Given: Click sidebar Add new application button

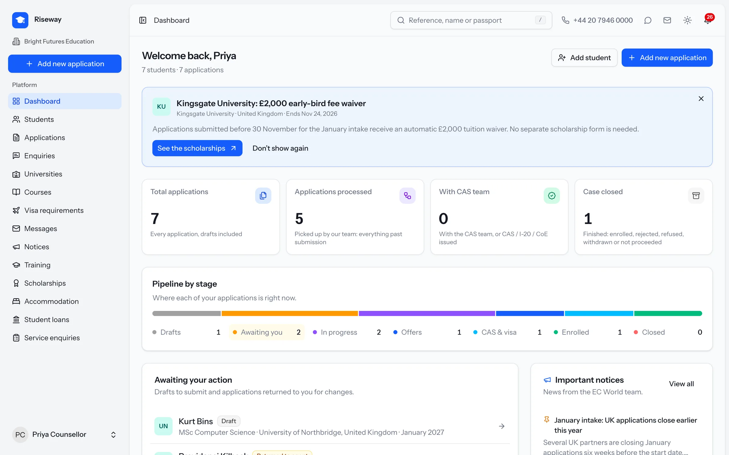Looking at the screenshot, I should (x=65, y=64).
